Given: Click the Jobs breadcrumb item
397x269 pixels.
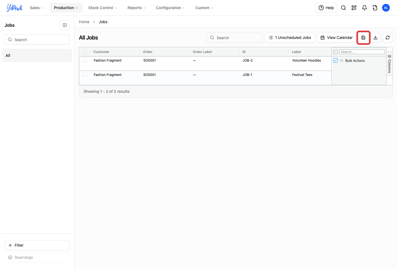Looking at the screenshot, I should point(103,22).
